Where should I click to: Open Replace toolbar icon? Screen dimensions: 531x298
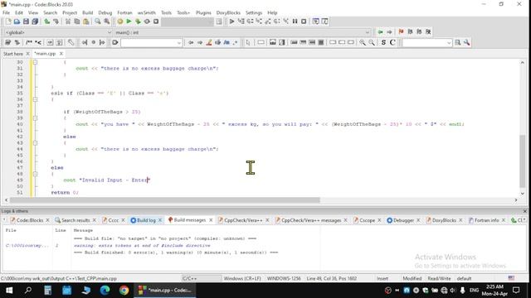pos(107,22)
